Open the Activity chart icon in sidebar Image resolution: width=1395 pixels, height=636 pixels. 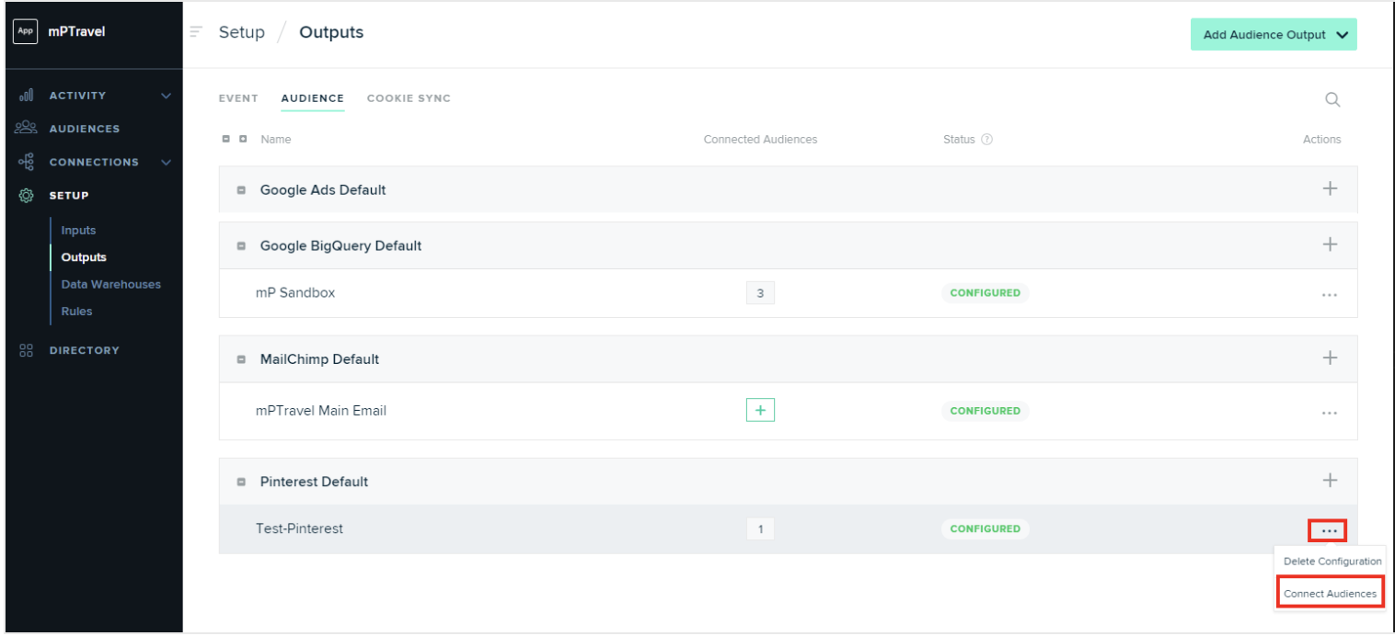pos(27,96)
